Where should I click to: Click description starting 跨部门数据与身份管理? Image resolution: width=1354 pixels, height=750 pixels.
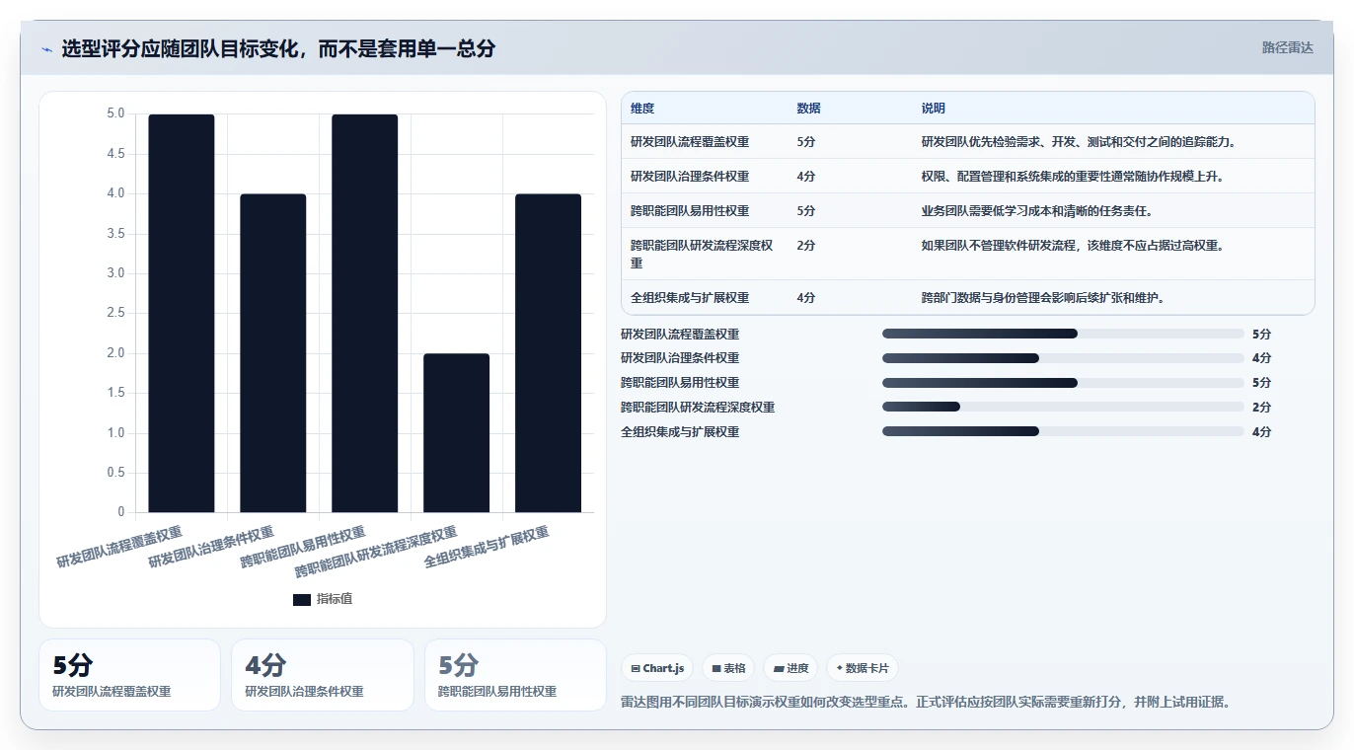(x=1043, y=298)
